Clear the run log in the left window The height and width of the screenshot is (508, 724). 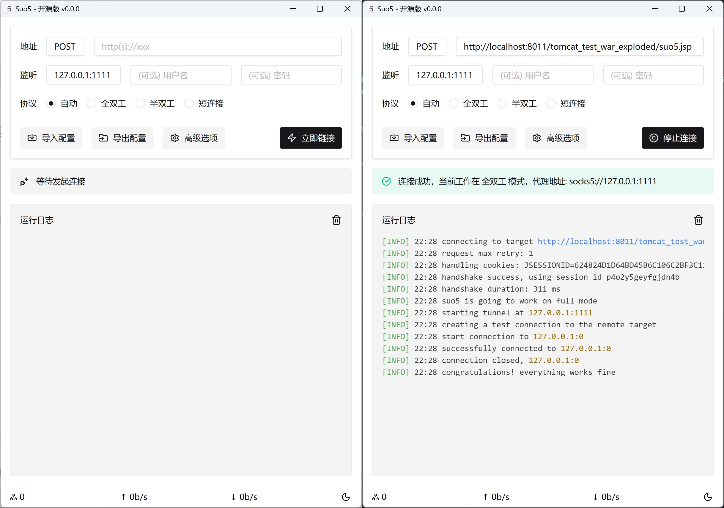[x=336, y=220]
